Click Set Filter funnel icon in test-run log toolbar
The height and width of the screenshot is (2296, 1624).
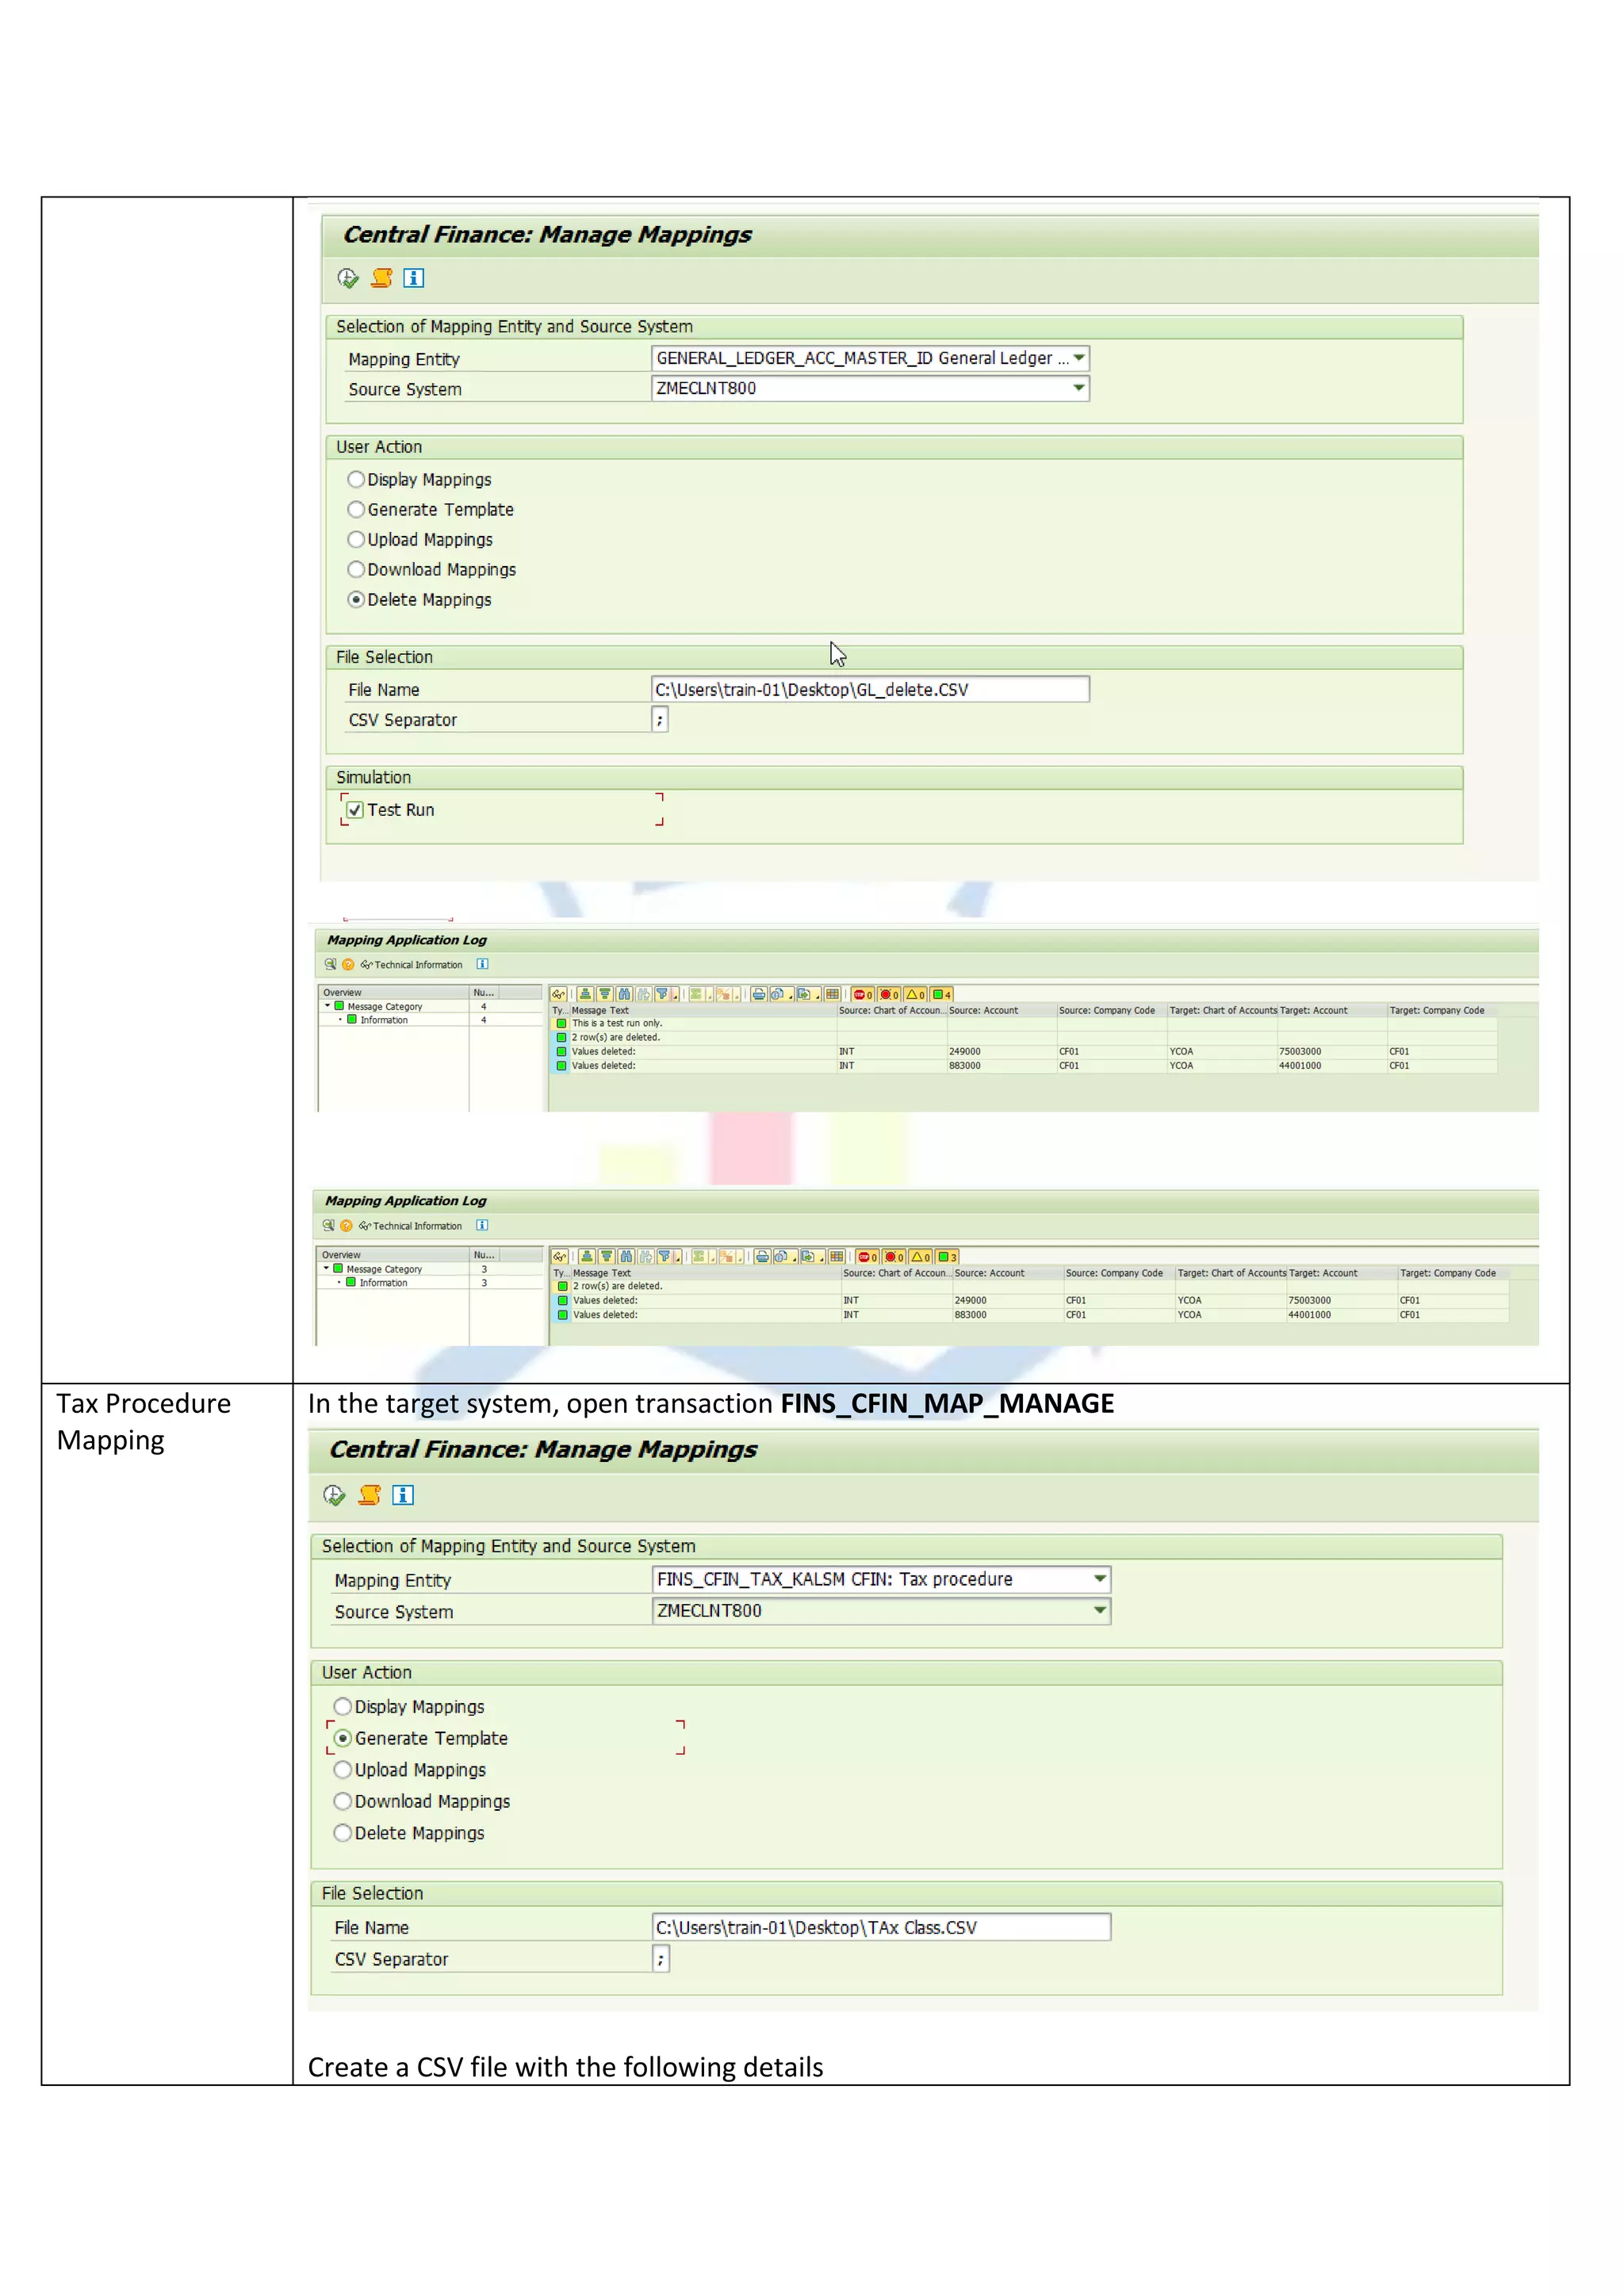tap(662, 994)
